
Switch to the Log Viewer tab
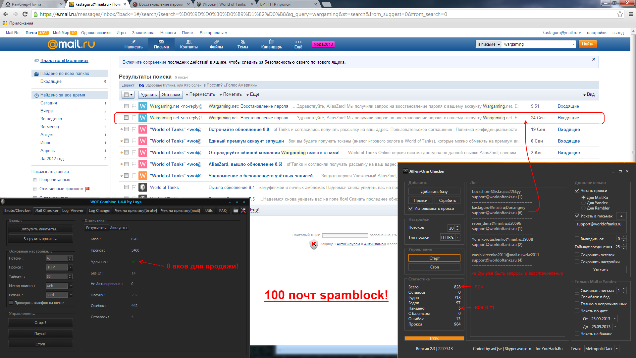(73, 210)
